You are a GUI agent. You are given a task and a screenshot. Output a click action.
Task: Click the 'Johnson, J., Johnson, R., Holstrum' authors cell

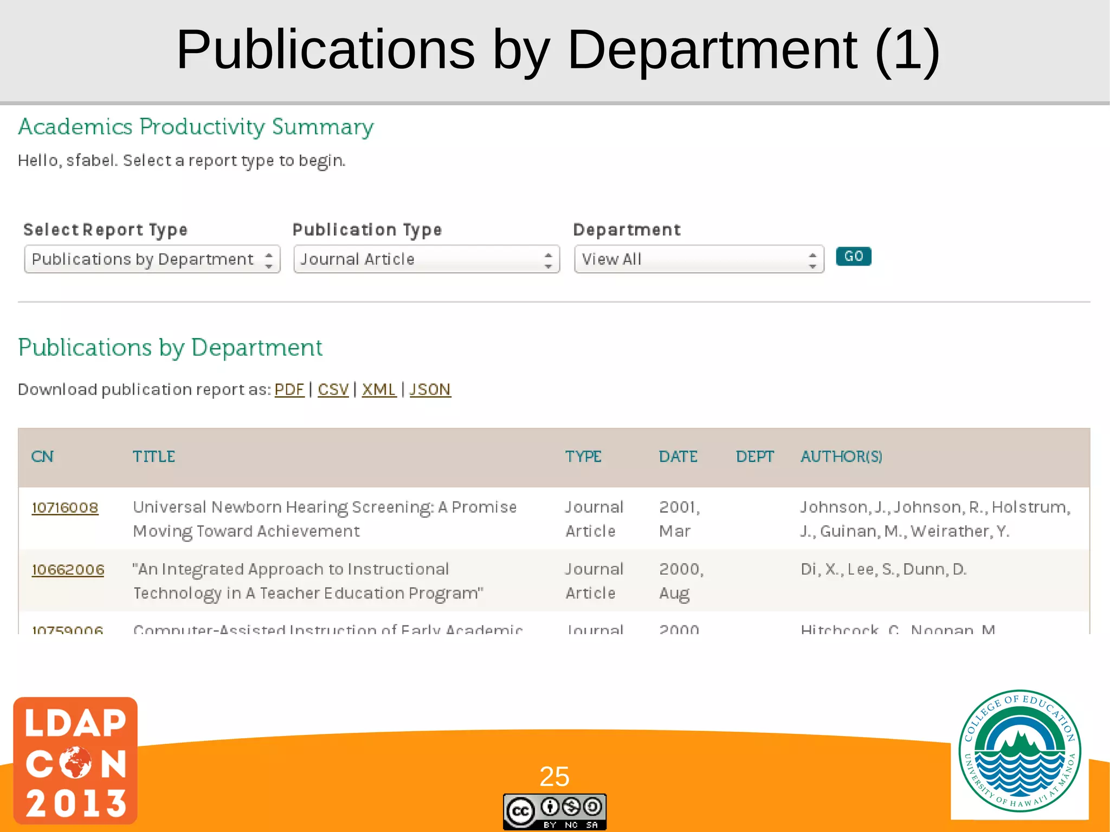(935, 519)
